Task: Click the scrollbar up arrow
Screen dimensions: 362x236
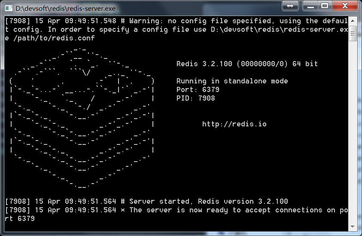Action: (x=353, y=21)
